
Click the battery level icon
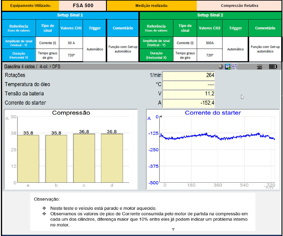[273, 67]
